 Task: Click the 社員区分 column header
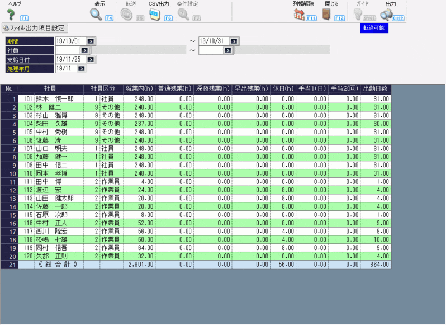103,89
